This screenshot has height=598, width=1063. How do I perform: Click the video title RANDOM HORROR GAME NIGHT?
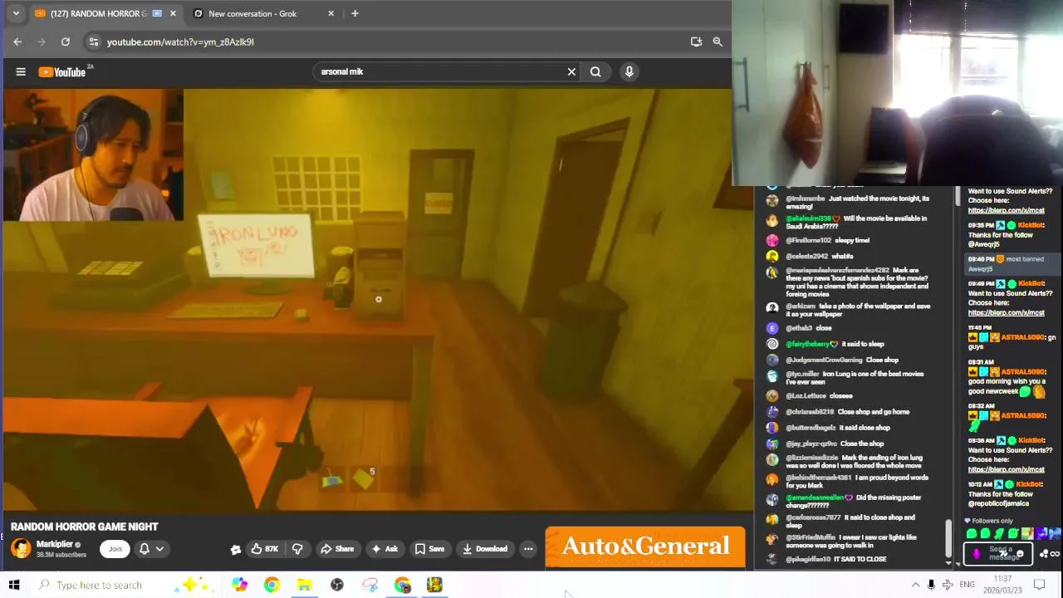(84, 527)
